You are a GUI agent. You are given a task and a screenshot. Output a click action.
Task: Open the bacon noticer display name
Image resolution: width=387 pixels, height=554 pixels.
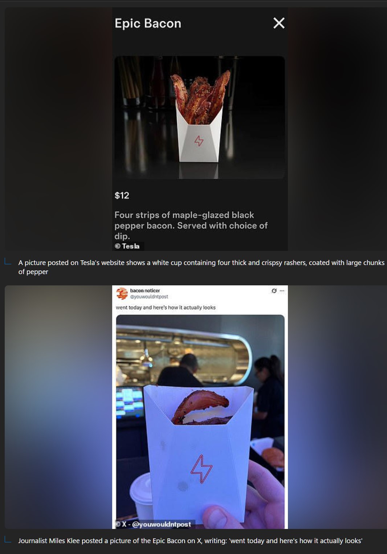[x=145, y=290]
